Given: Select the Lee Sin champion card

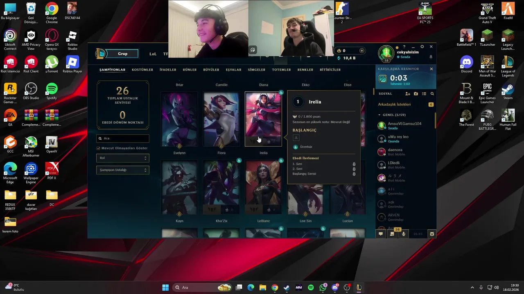Looking at the screenshot, I should coord(305,199).
